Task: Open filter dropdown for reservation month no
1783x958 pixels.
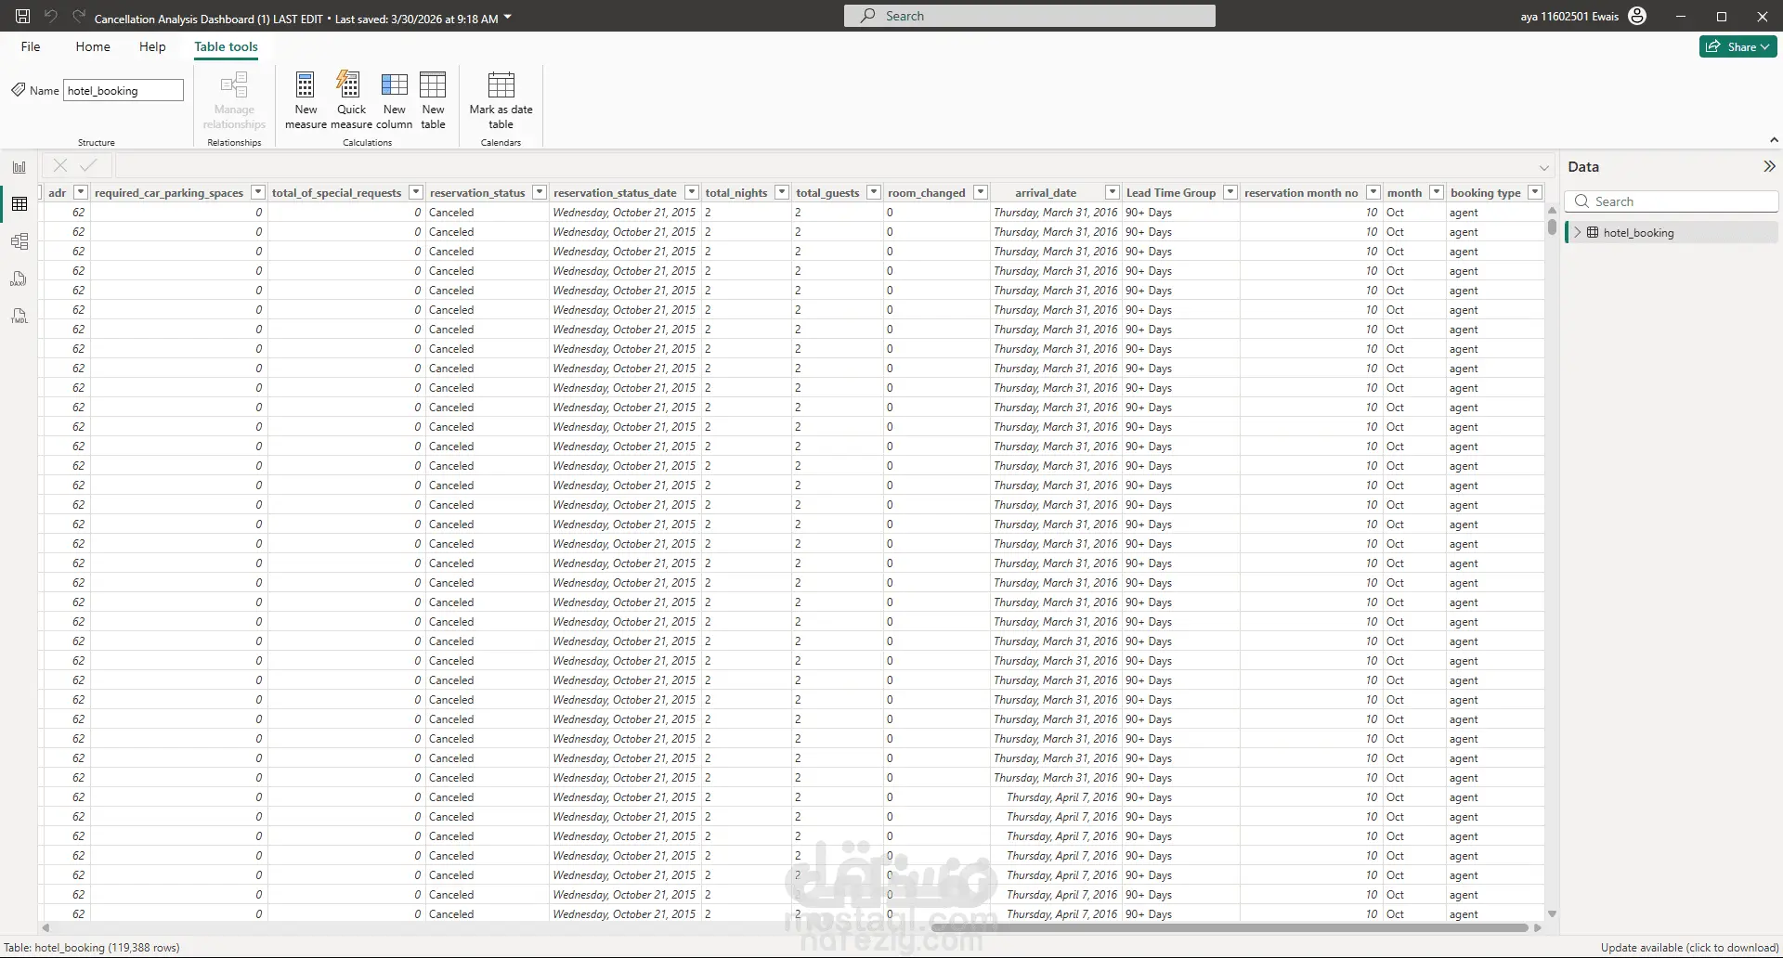Action: 1373,192
